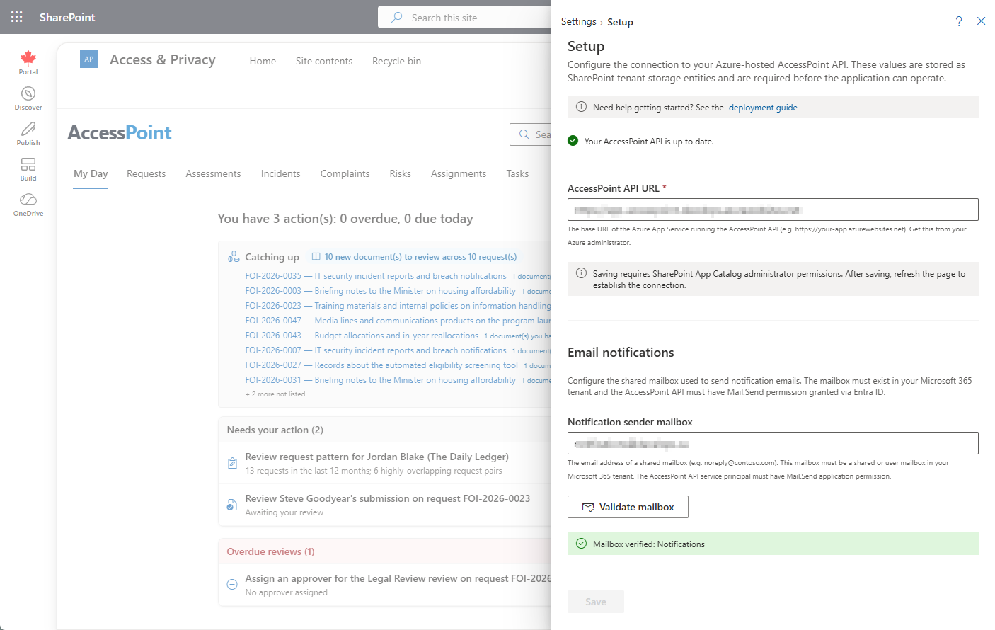
Task: Click the Notification sender mailbox input field
Action: [773, 443]
